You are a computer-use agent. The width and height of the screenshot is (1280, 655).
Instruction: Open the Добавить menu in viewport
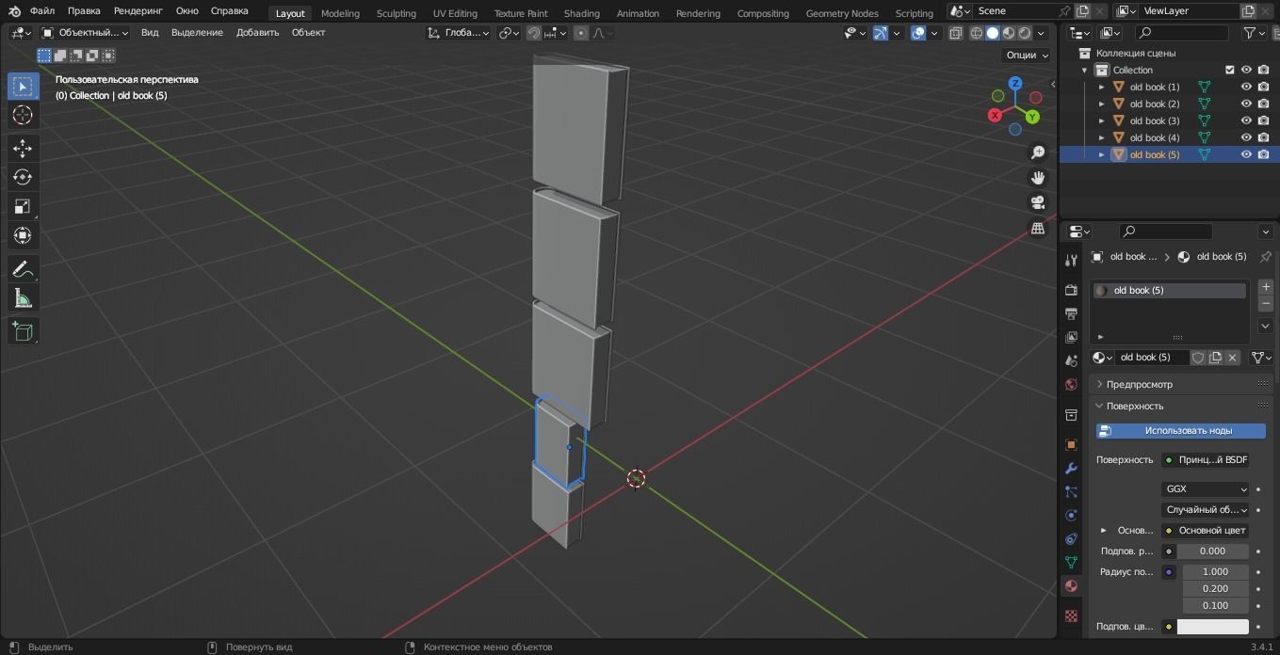pos(257,33)
